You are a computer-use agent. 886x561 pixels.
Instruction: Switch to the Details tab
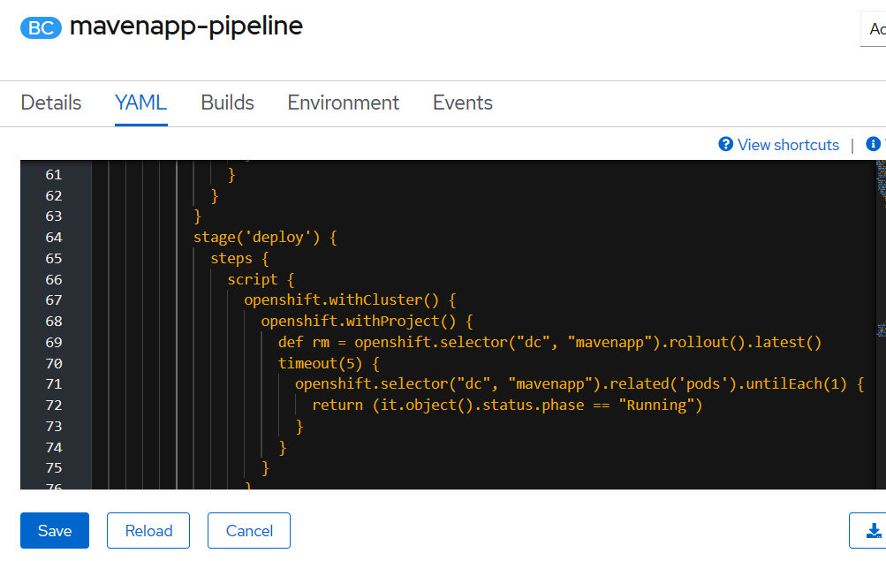(51, 102)
